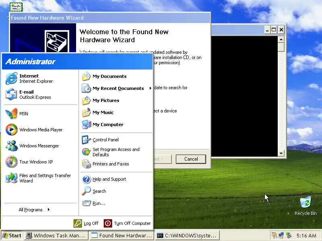Click Windows Messenger label
This screenshot has height=241, width=322.
[x=39, y=146]
